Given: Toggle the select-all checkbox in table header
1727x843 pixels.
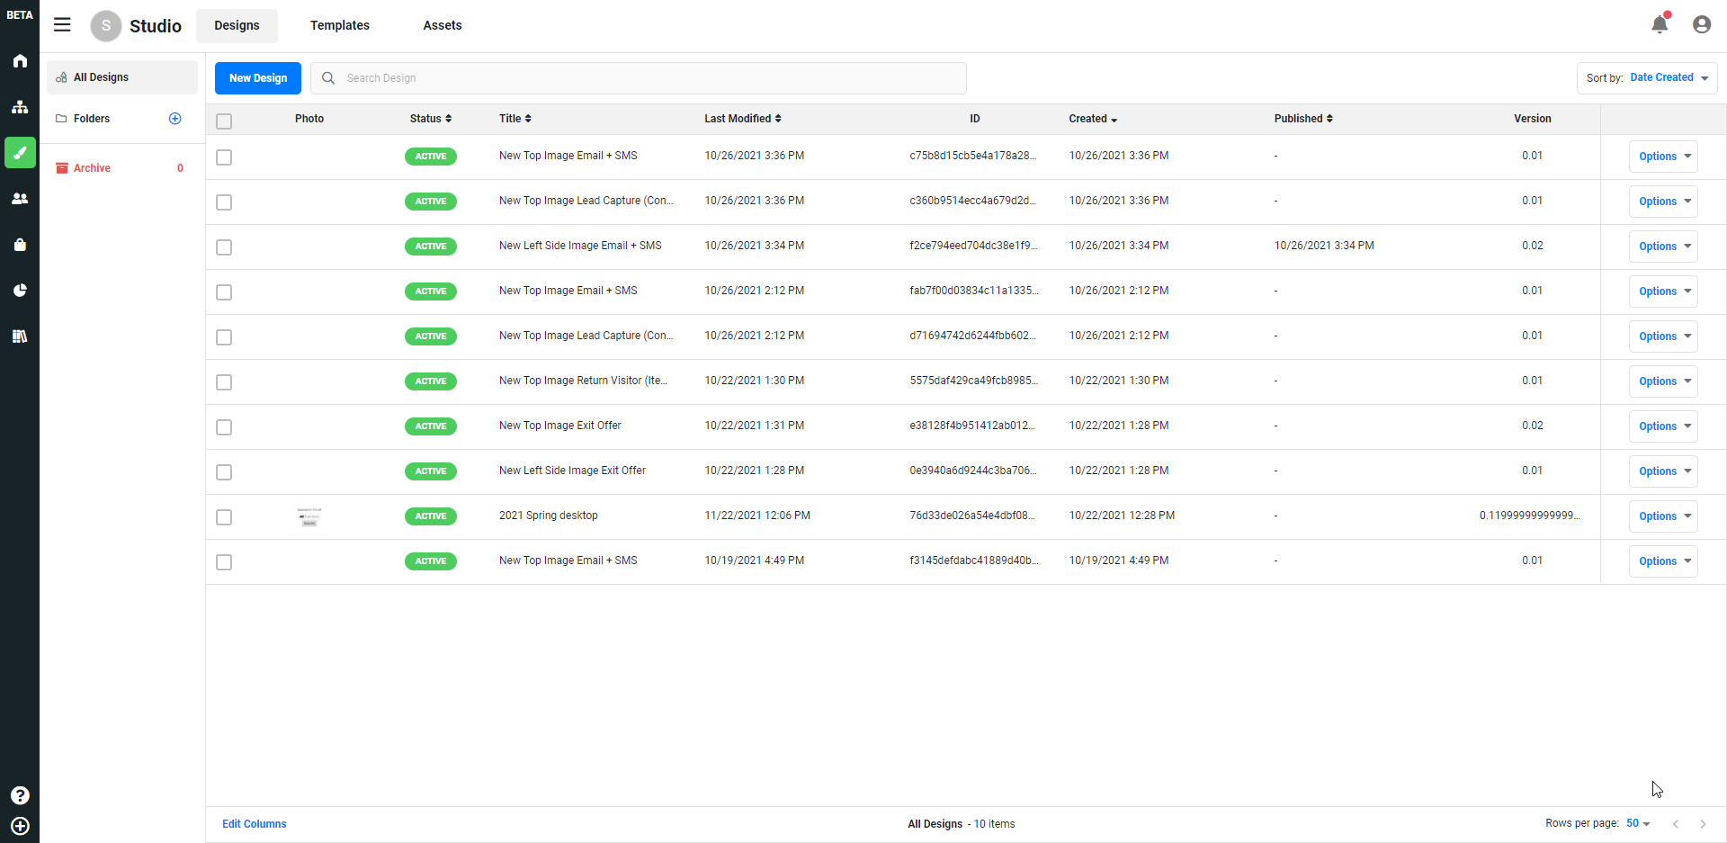Looking at the screenshot, I should [224, 121].
